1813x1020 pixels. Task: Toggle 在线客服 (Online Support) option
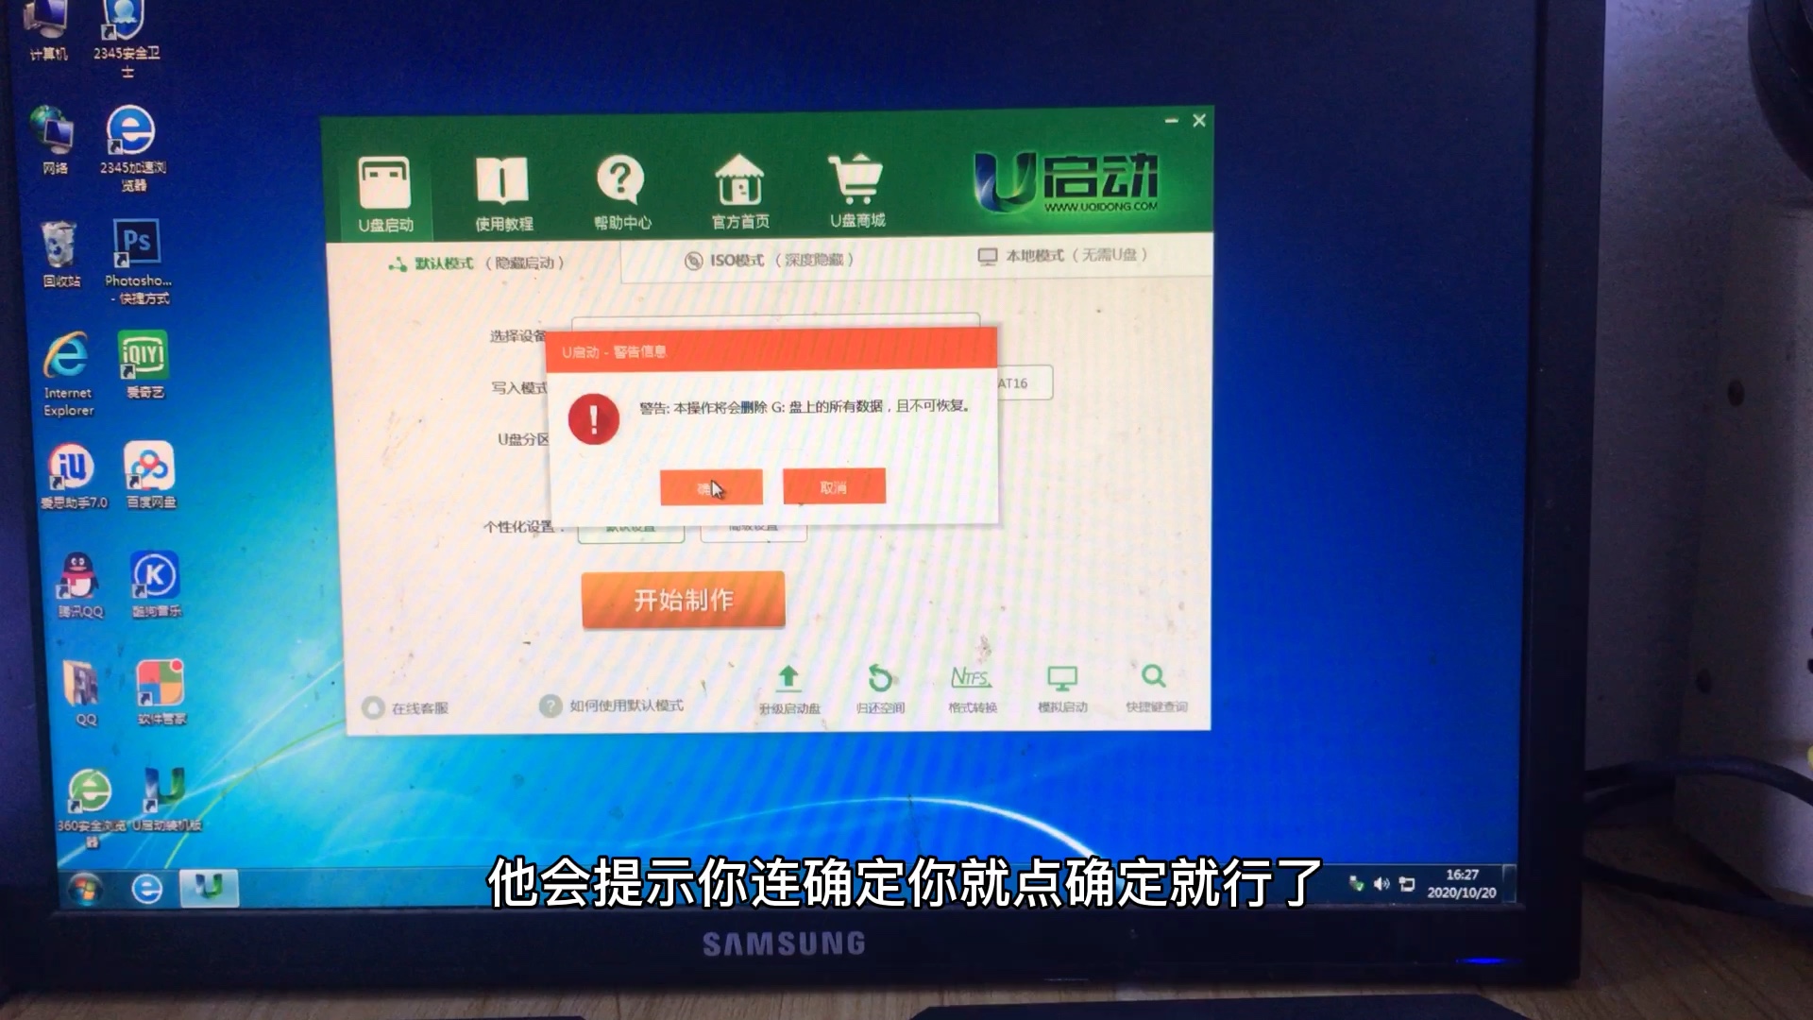click(x=374, y=706)
